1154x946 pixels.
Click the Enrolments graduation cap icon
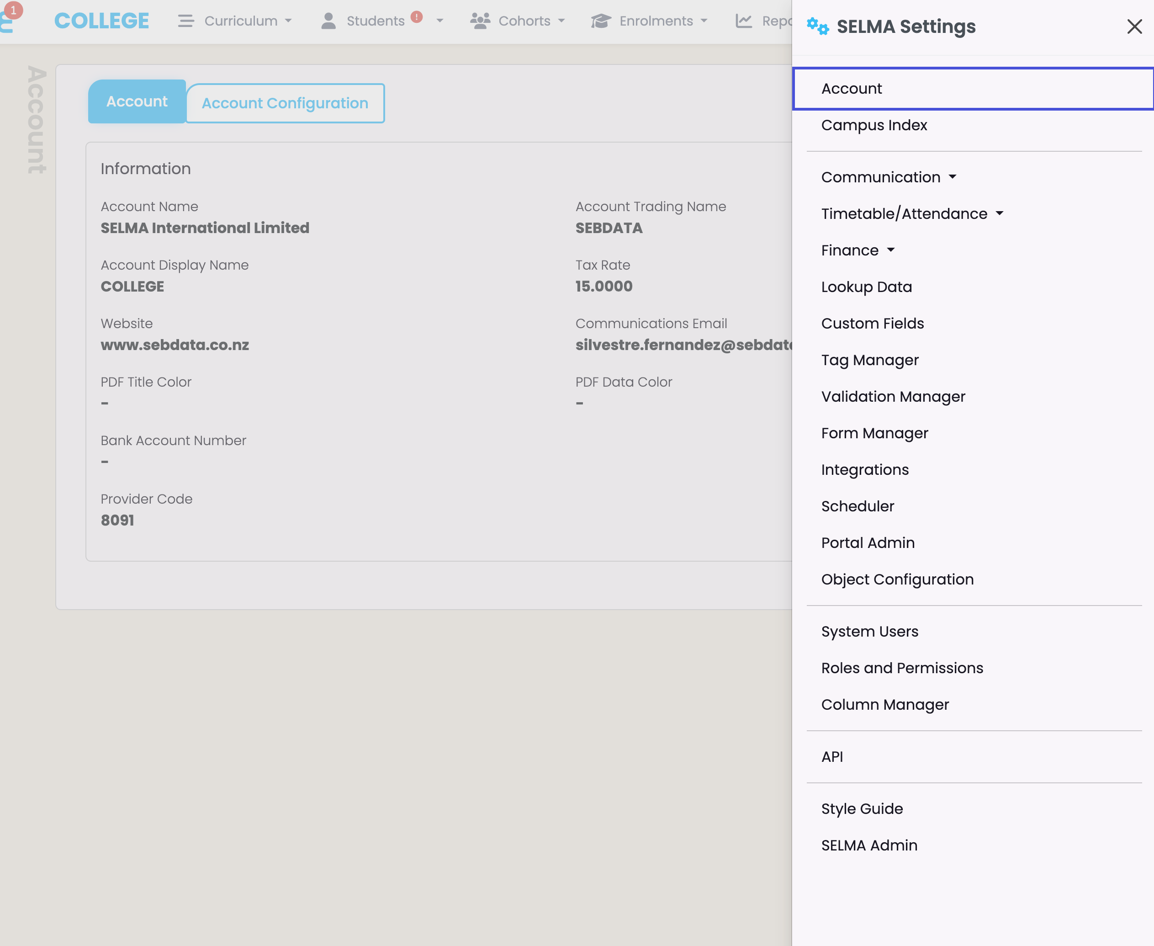pyautogui.click(x=601, y=21)
